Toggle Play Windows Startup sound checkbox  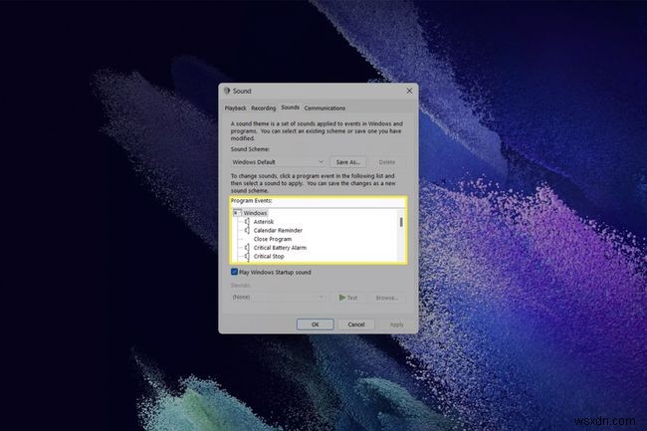(234, 272)
